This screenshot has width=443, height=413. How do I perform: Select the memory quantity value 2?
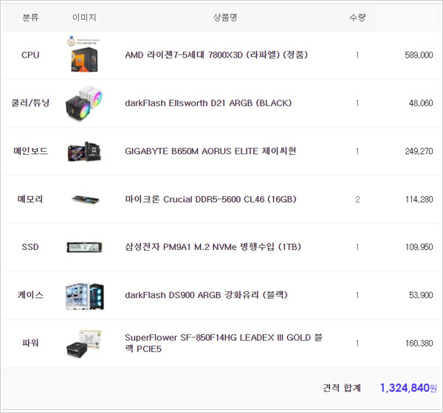357,200
